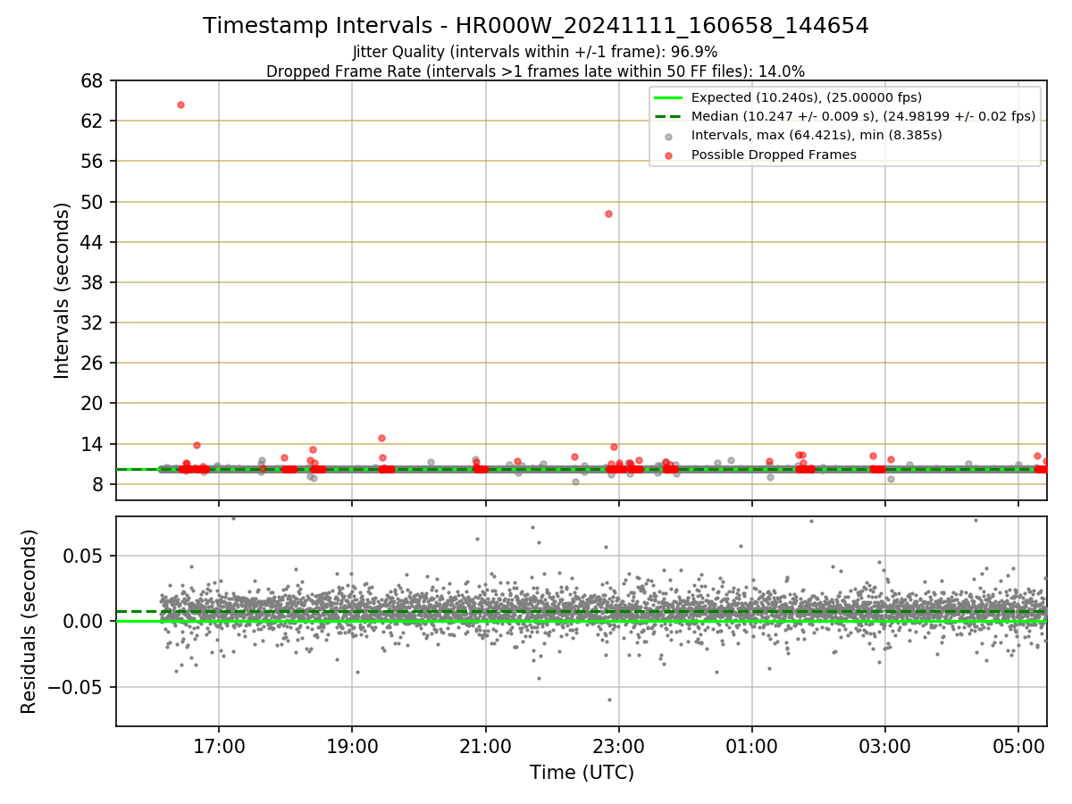Viewport: 1072px width, 804px height.
Task: Click the 68 tick label on intervals axis
Action: pyautogui.click(x=94, y=80)
